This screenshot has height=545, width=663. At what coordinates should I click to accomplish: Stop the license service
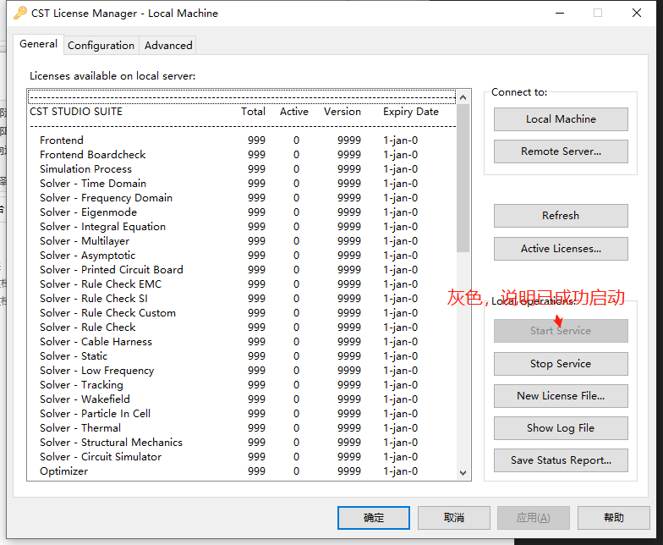(561, 364)
